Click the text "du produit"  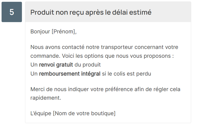(88, 64)
